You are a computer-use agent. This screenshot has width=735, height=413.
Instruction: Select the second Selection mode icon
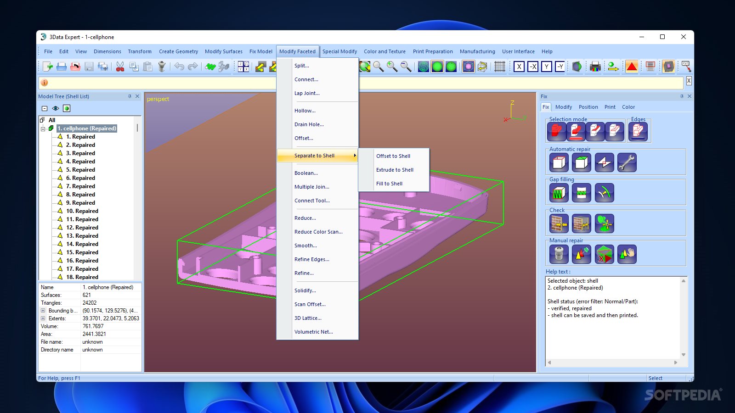tap(576, 132)
